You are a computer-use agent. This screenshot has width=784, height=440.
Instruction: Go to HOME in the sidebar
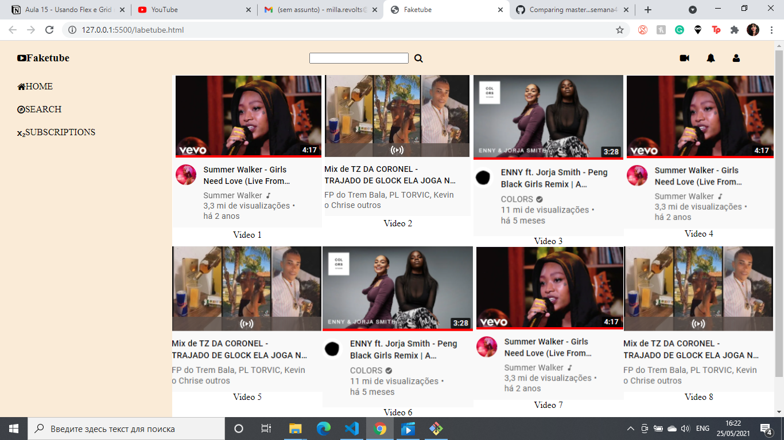tap(35, 87)
